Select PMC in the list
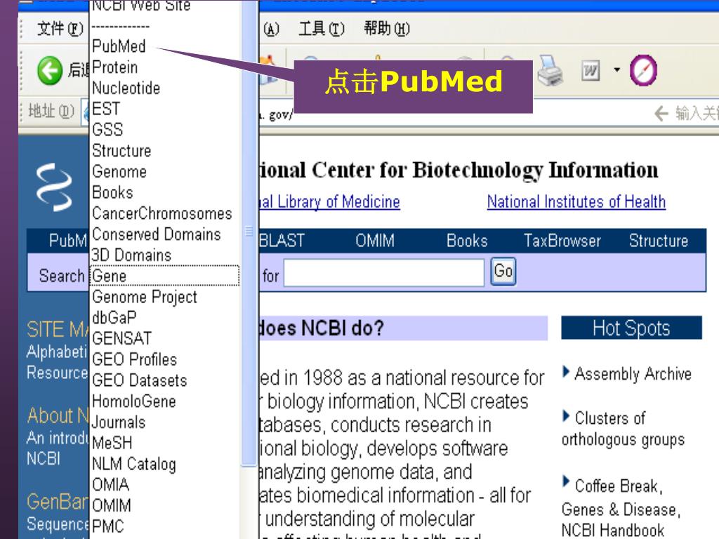 pos(107,526)
